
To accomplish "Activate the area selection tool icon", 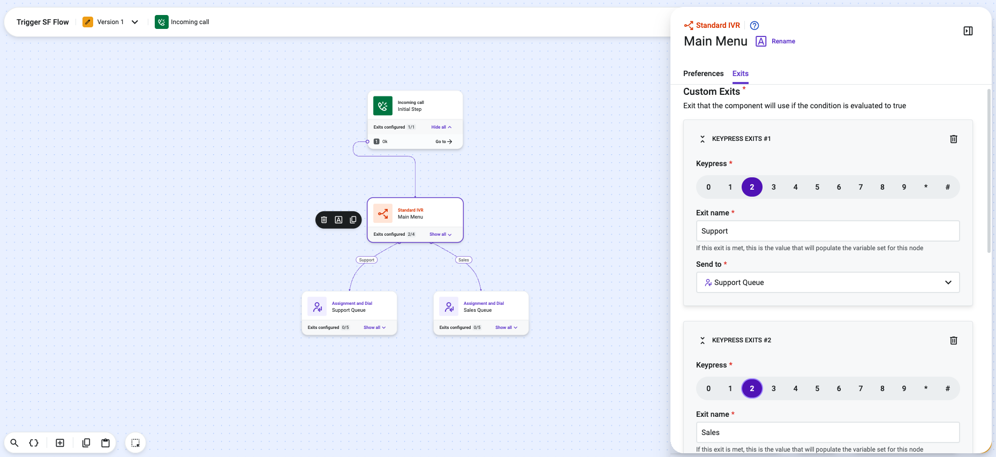I will coord(135,443).
